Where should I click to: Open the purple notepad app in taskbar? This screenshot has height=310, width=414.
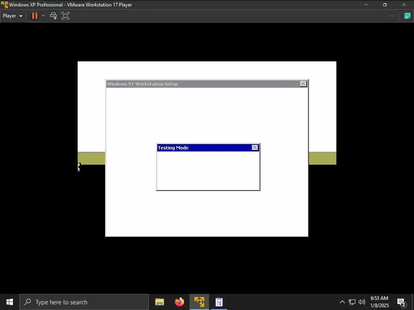[x=219, y=302]
